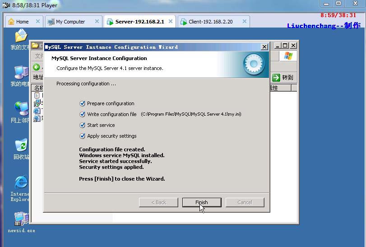
Task: Click the green Back arrow in Explorer
Action: click(37, 67)
